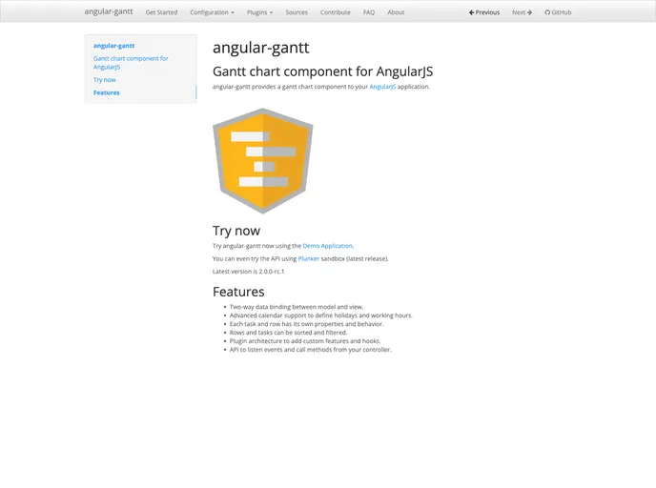Open the About page
Viewport: 656px width, 488px height.
pos(396,12)
